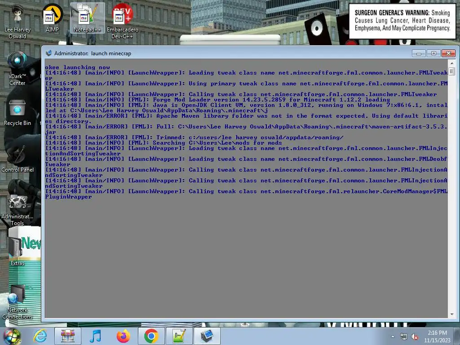460x345 pixels.
Task: Click the 'Administrator: launch minecrap' title text
Action: click(93, 53)
